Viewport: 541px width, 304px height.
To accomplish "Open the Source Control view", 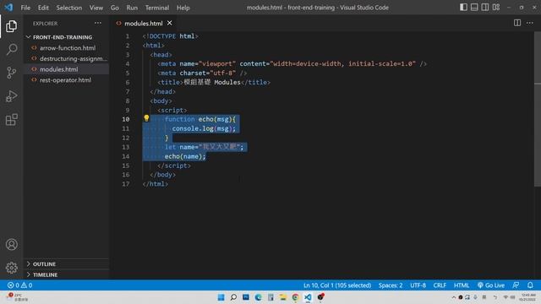I will point(11,73).
